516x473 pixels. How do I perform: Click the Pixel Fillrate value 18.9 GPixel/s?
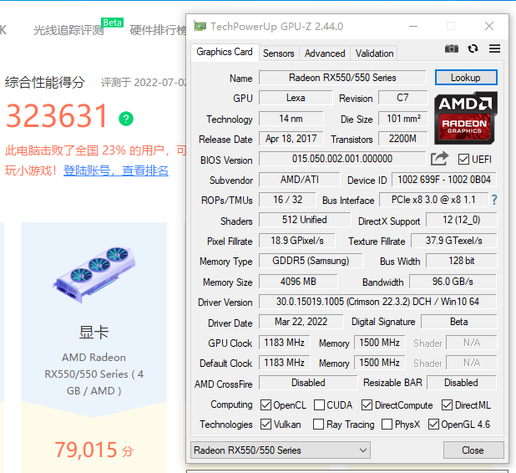click(297, 241)
